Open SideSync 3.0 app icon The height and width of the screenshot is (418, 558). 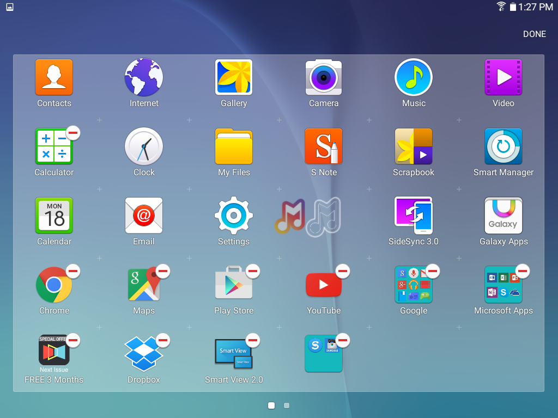point(414,216)
